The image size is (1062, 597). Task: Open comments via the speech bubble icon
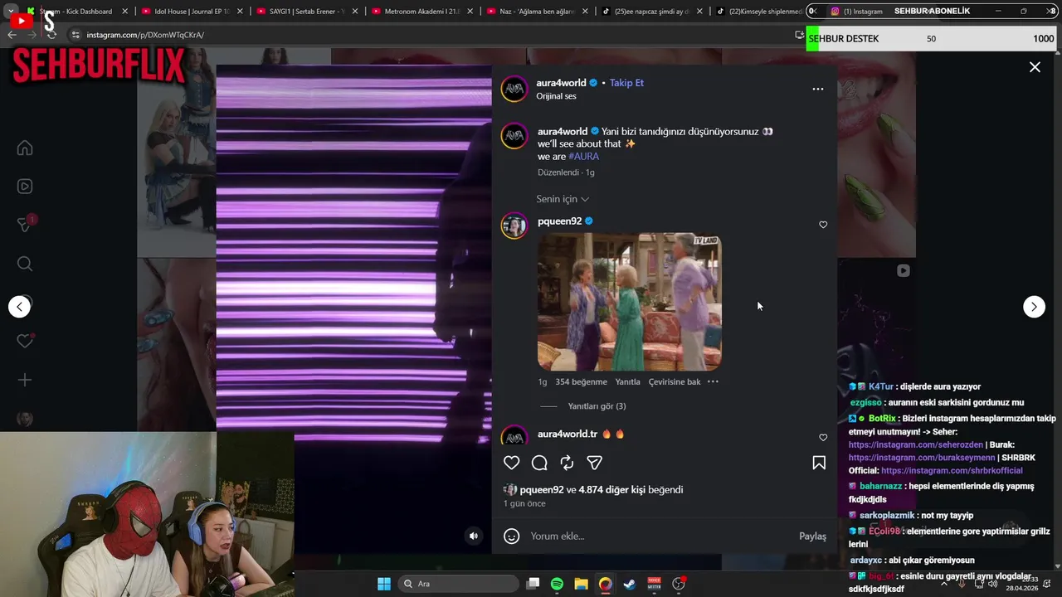(539, 463)
